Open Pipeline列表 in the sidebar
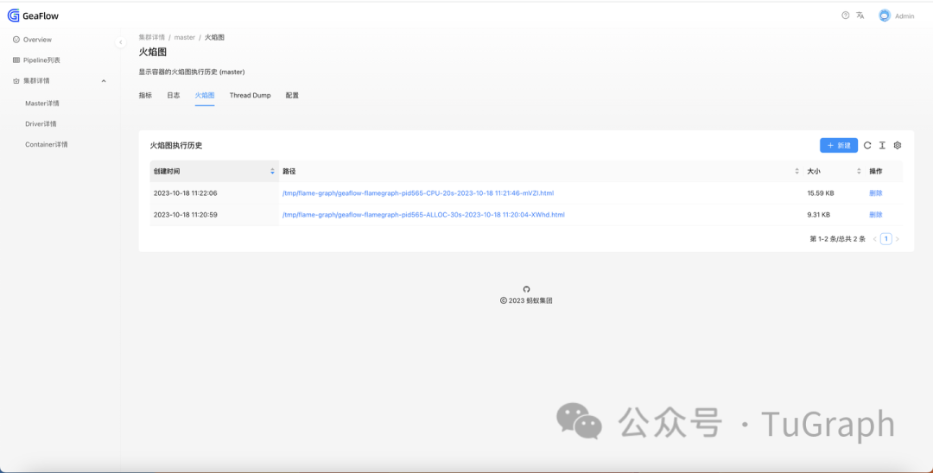The width and height of the screenshot is (933, 473). (41, 60)
